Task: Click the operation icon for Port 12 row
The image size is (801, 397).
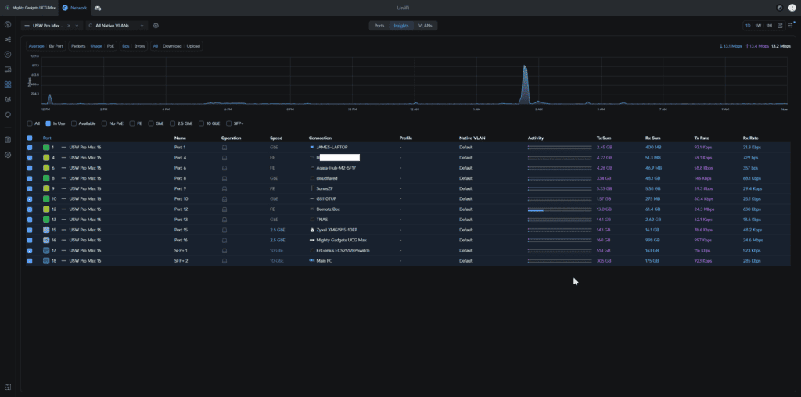Action: 224,209
